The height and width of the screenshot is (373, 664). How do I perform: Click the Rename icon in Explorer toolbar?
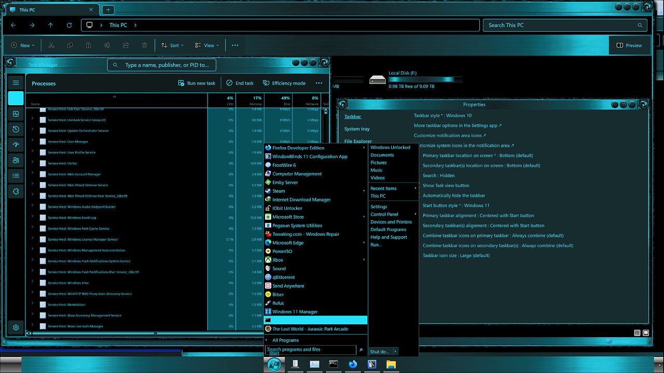tap(107, 45)
